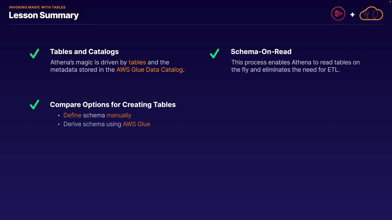
Task: Click the orange "manually" word
Action: pos(119,115)
